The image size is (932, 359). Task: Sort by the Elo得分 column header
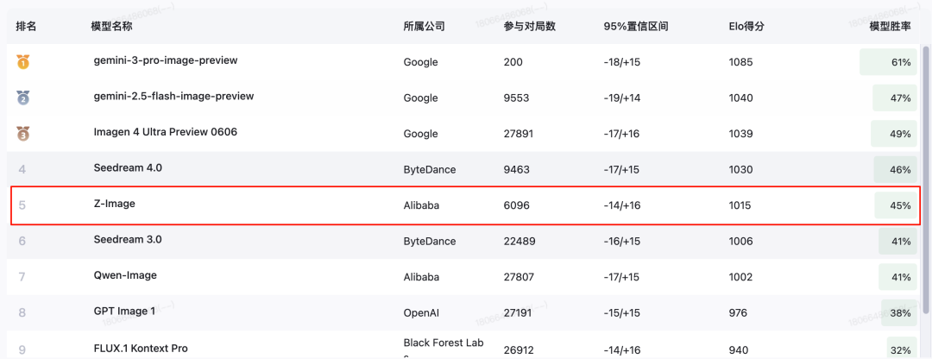[x=746, y=27]
